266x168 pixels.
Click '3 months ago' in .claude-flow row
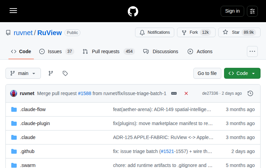tap(240, 109)
